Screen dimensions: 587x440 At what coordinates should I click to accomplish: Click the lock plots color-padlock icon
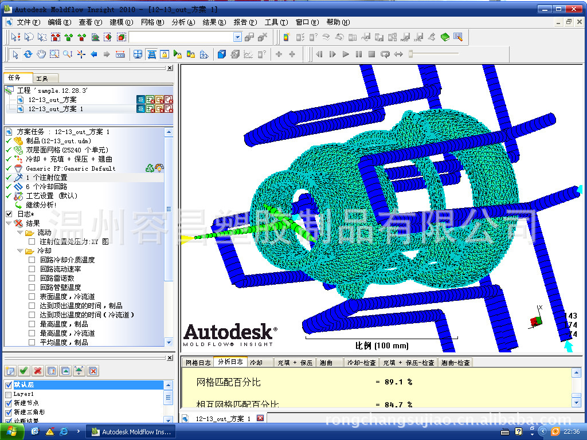coord(190,54)
